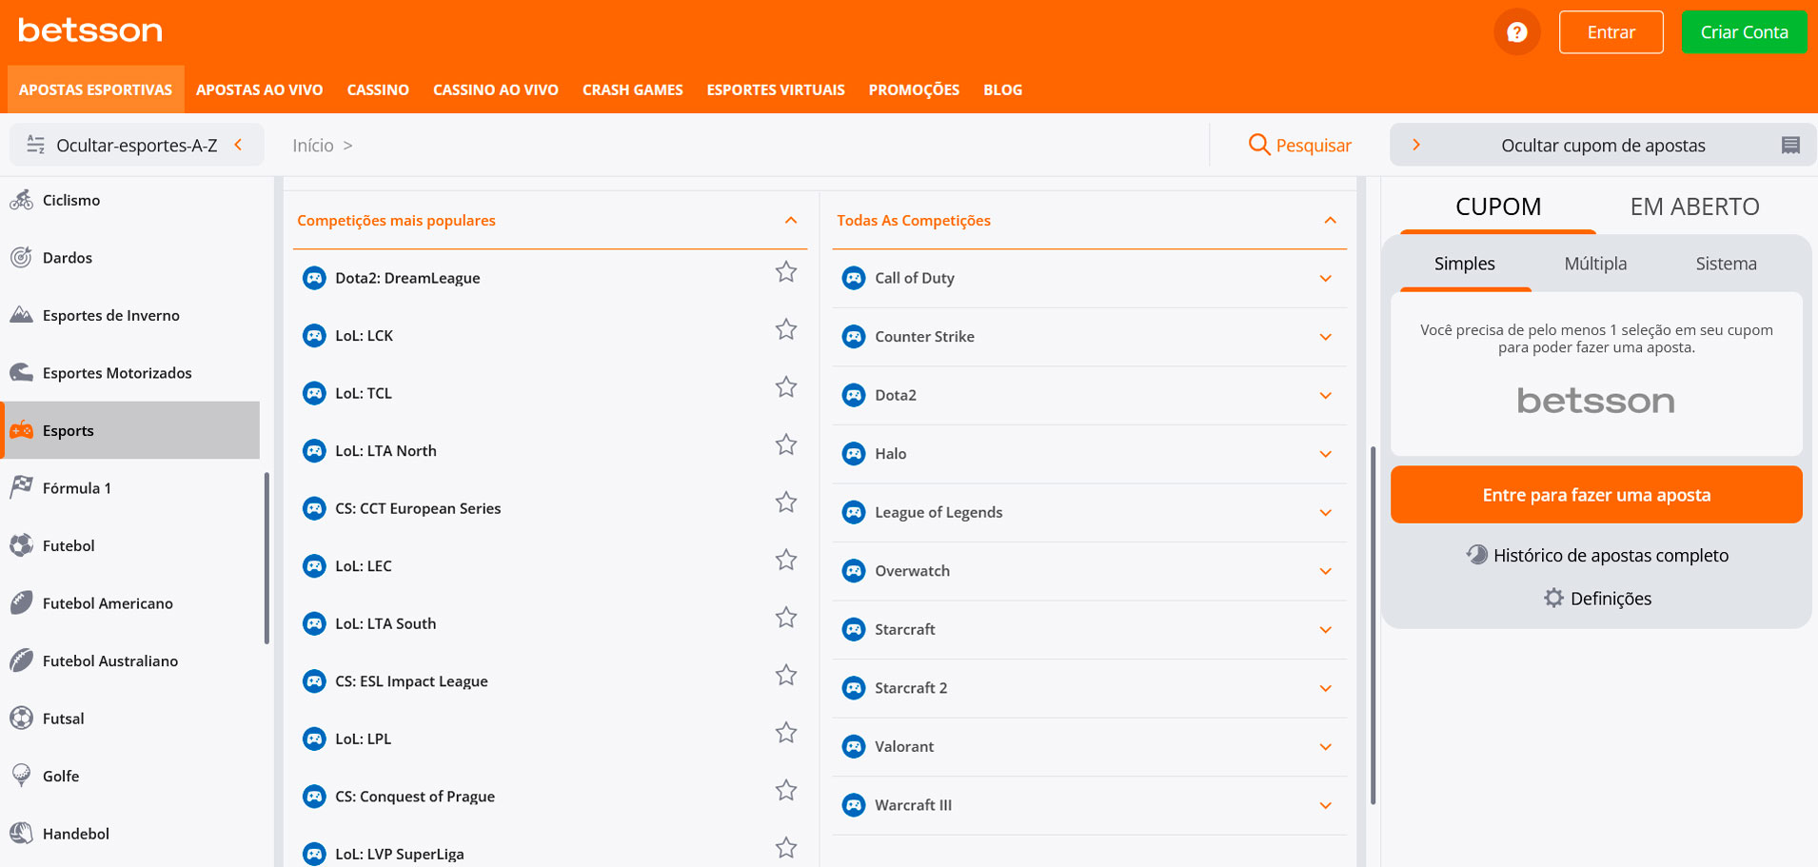Click gamepad icon beside Warcraft III

854,805
